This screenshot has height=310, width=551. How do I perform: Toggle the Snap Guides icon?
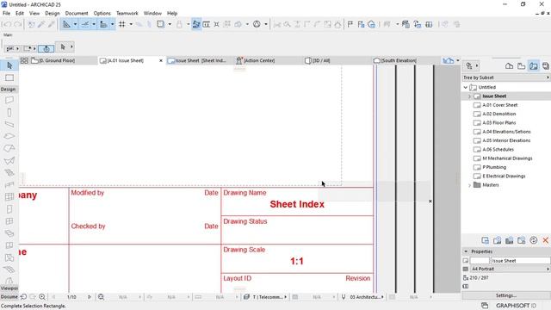click(85, 24)
